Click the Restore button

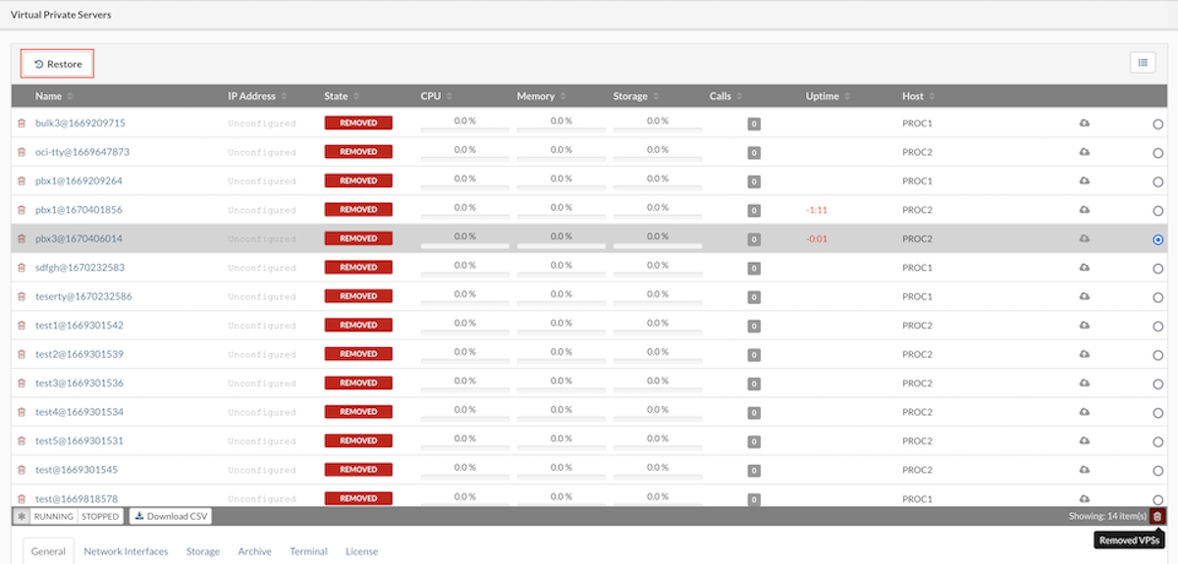tap(58, 64)
